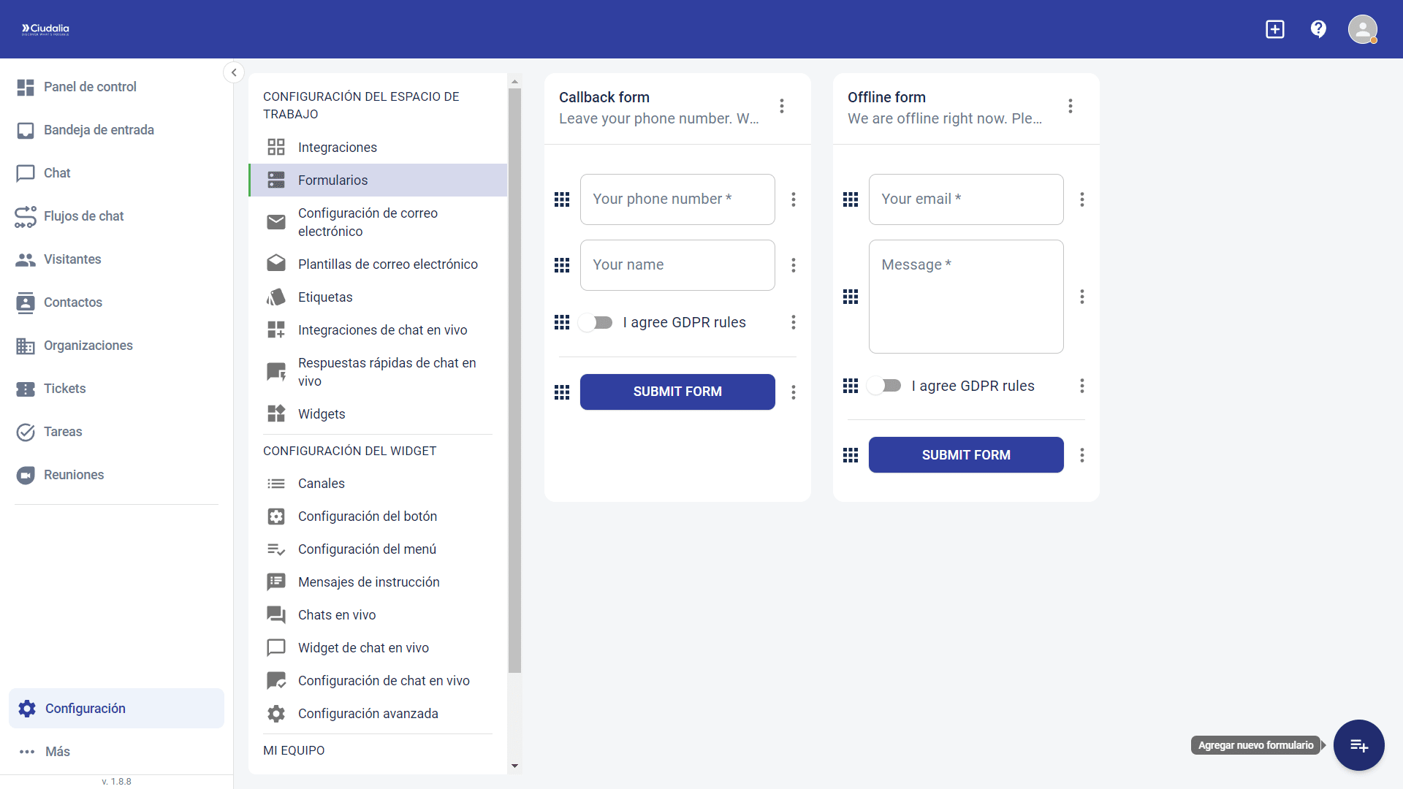The image size is (1403, 789).
Task: Click the add new plus icon in header
Action: pyautogui.click(x=1275, y=29)
